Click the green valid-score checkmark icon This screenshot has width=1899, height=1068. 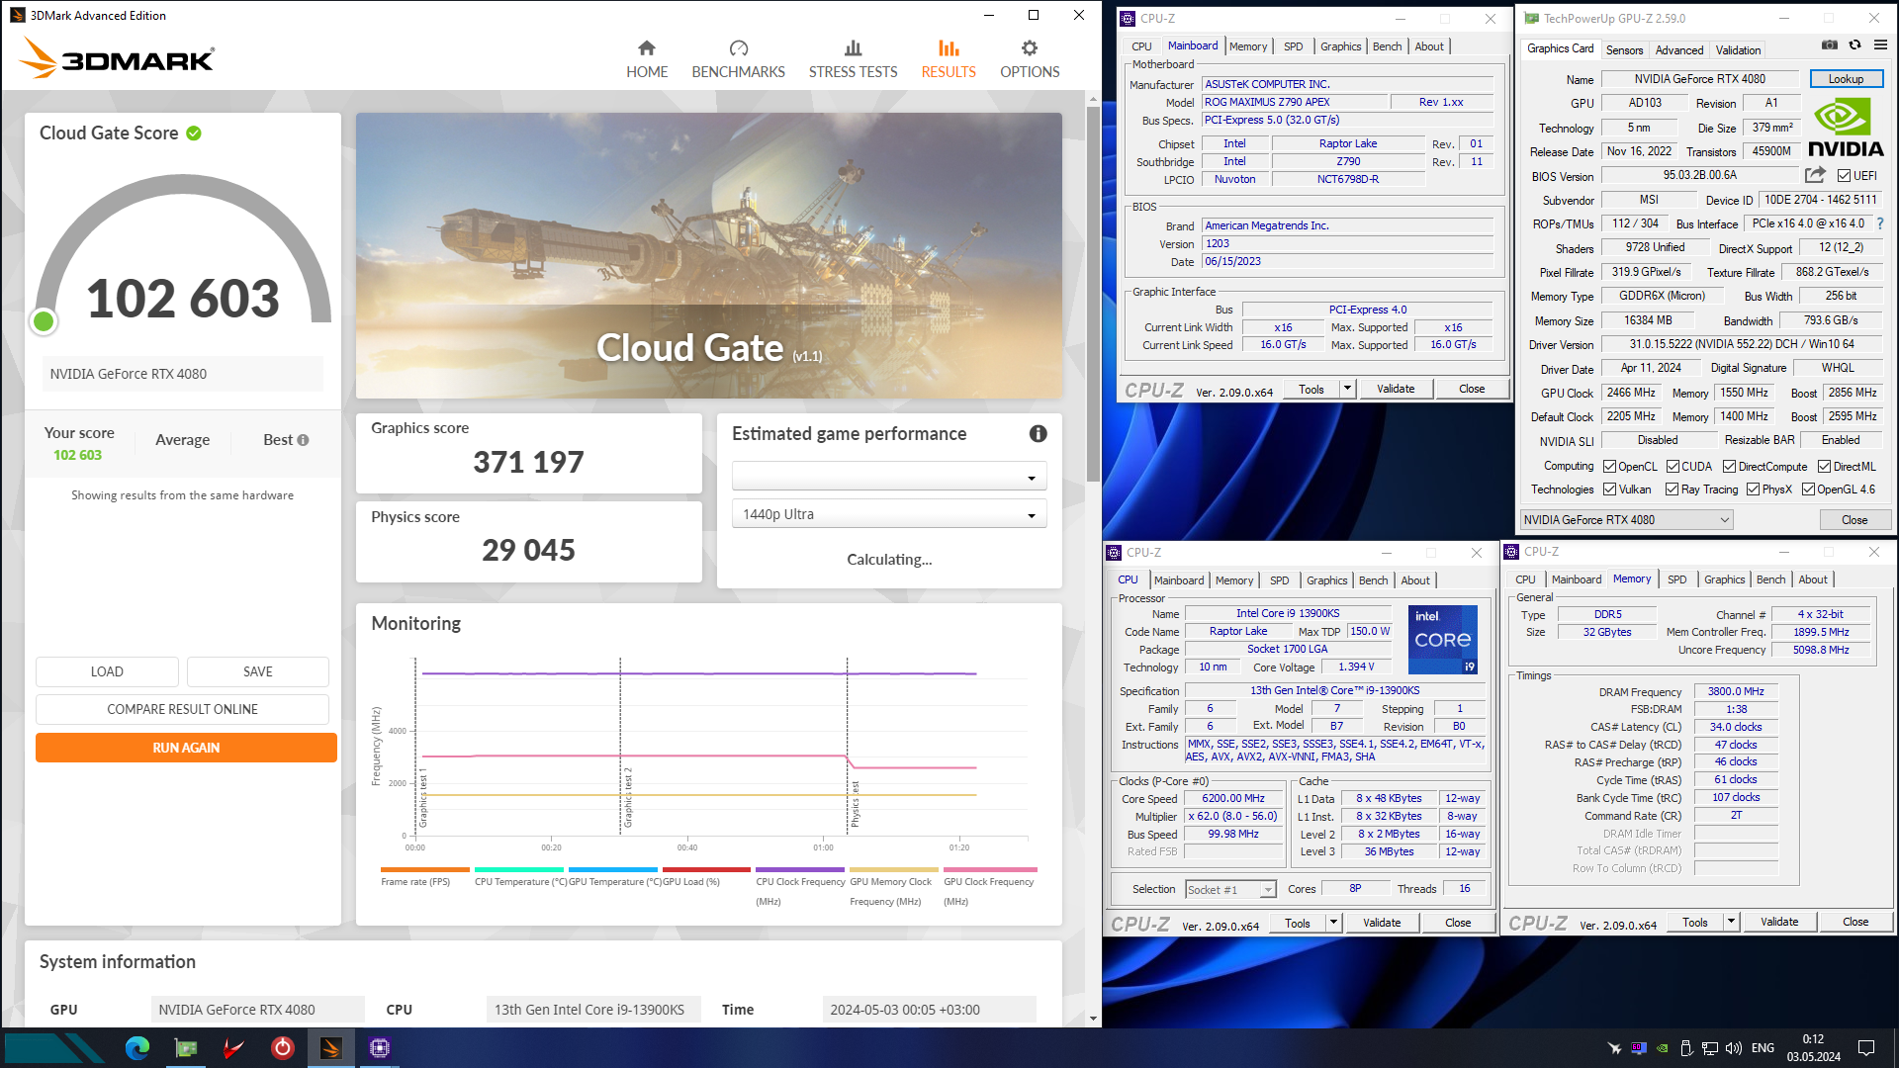pyautogui.click(x=194, y=133)
